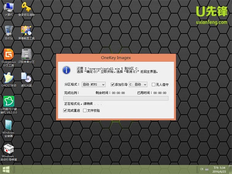Launch the GHOST手动 ghost icon

9,80
